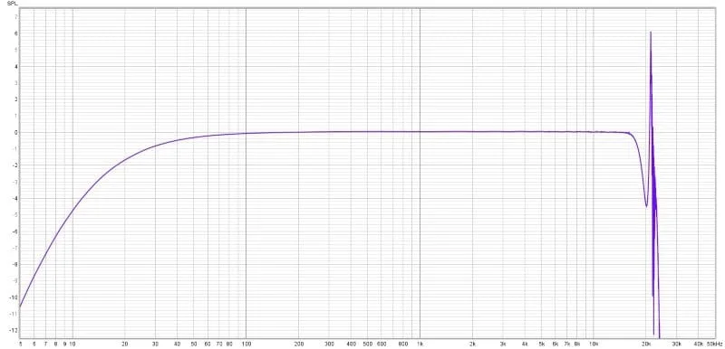Click the 30k frequency axis label
This screenshot has width=725, height=349.
[x=677, y=344]
